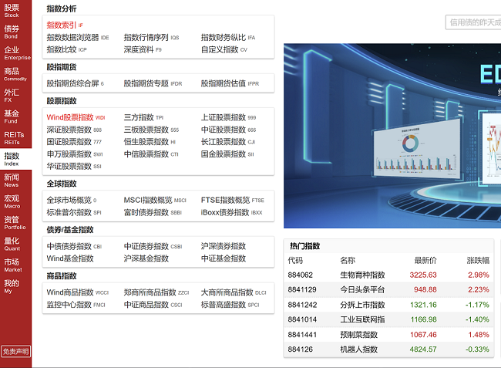Viewport: 501px width, 368px height.
Task: Open the blue promotional banner image
Action: click(392, 136)
